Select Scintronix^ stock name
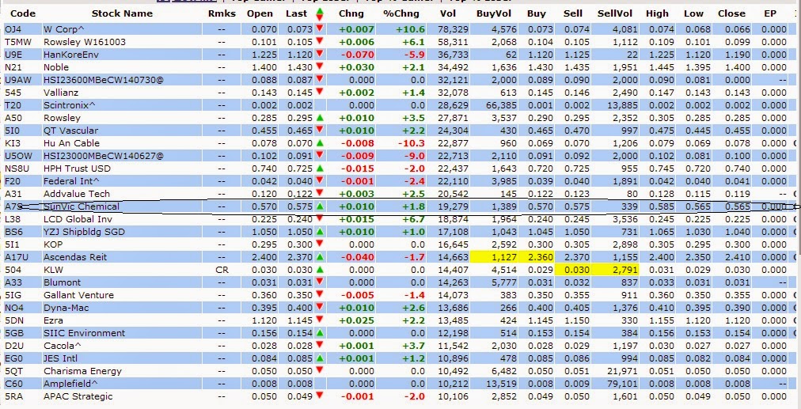This screenshot has width=801, height=409. (x=70, y=105)
